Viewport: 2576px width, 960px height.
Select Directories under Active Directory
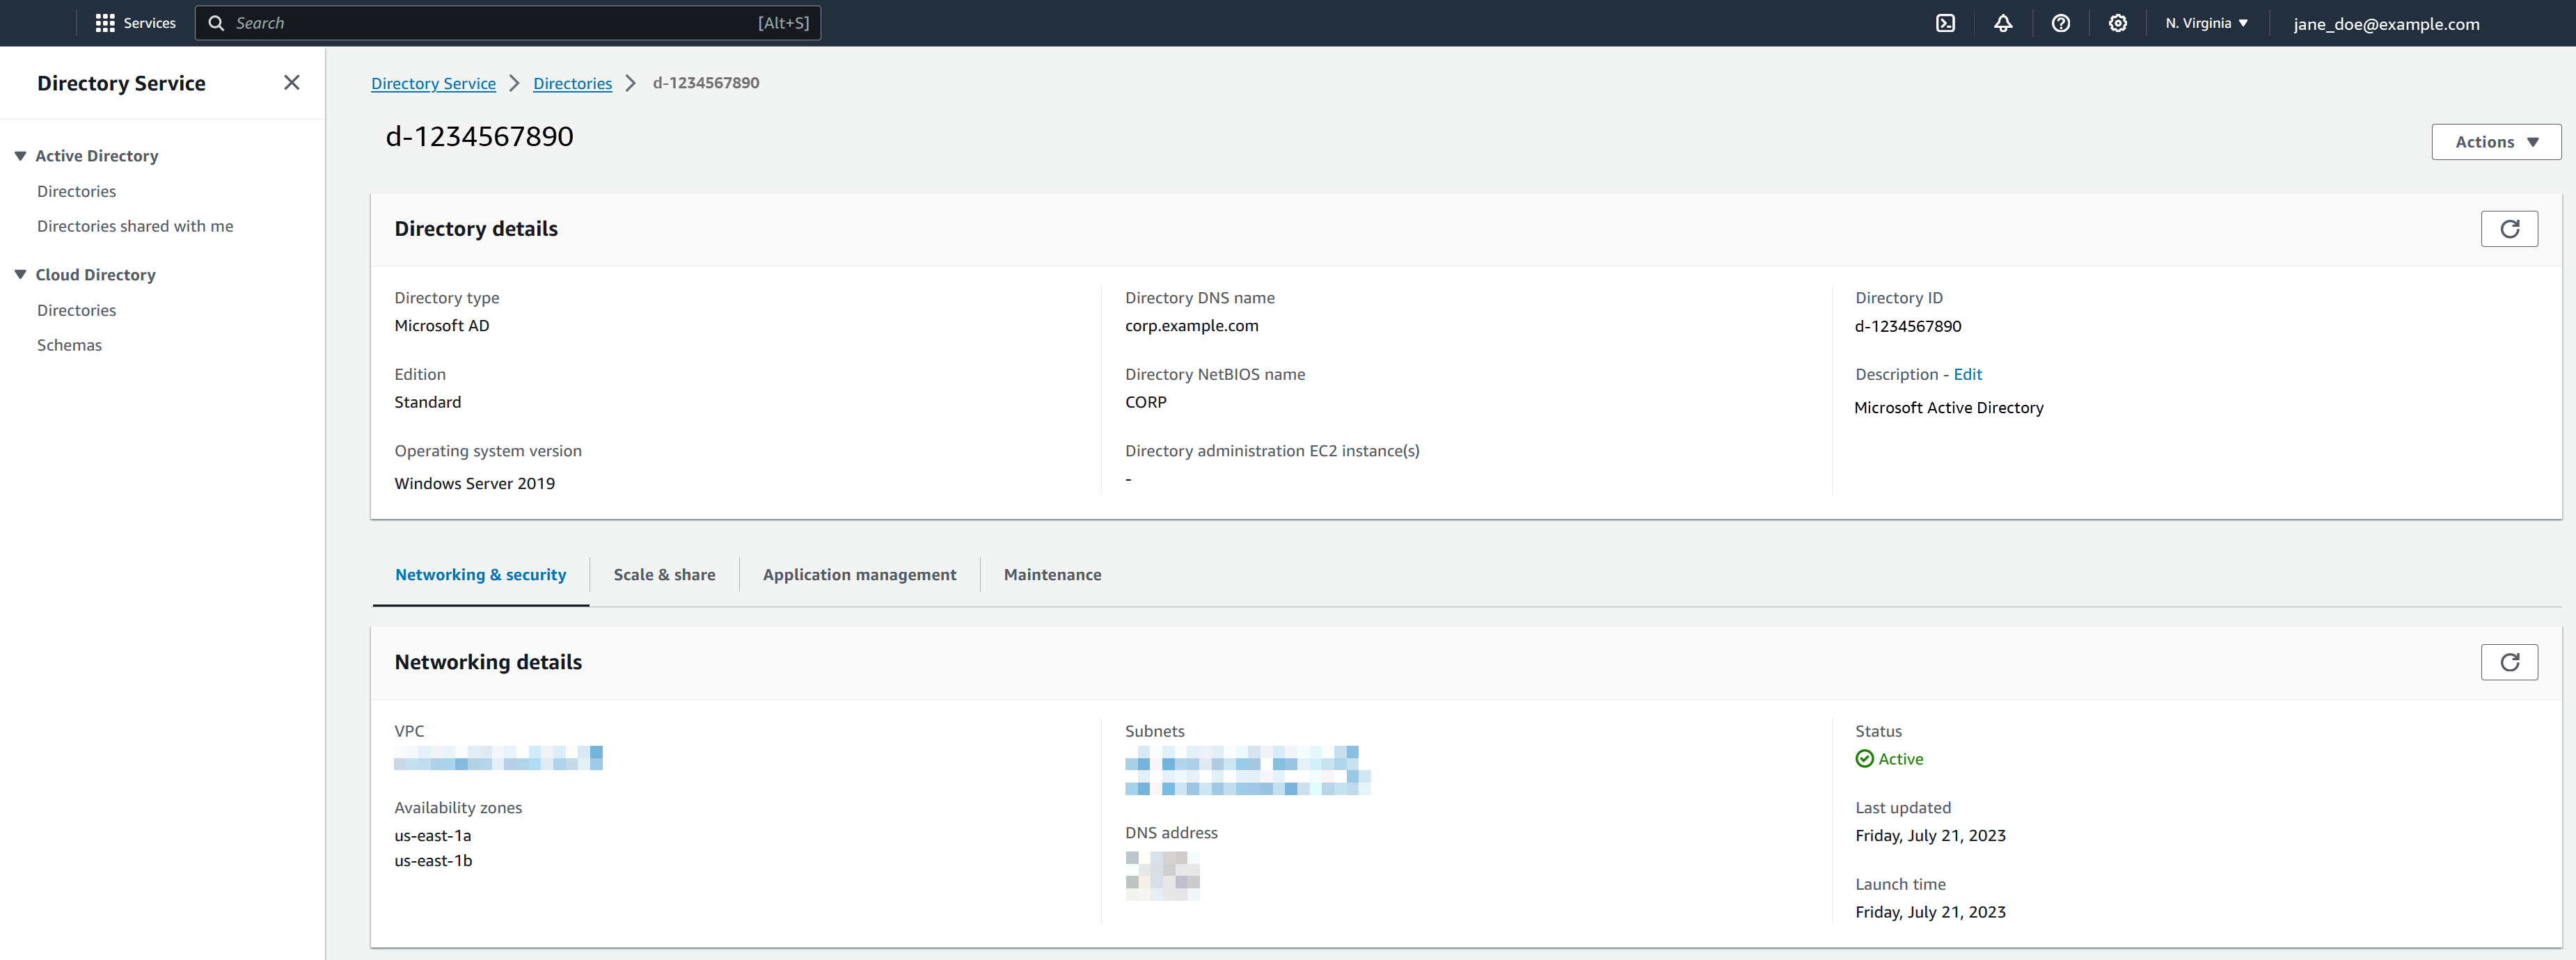coord(76,191)
